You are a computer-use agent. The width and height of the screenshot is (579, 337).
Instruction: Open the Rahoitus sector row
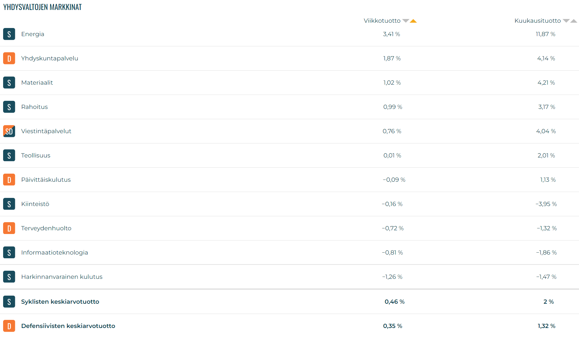289,107
